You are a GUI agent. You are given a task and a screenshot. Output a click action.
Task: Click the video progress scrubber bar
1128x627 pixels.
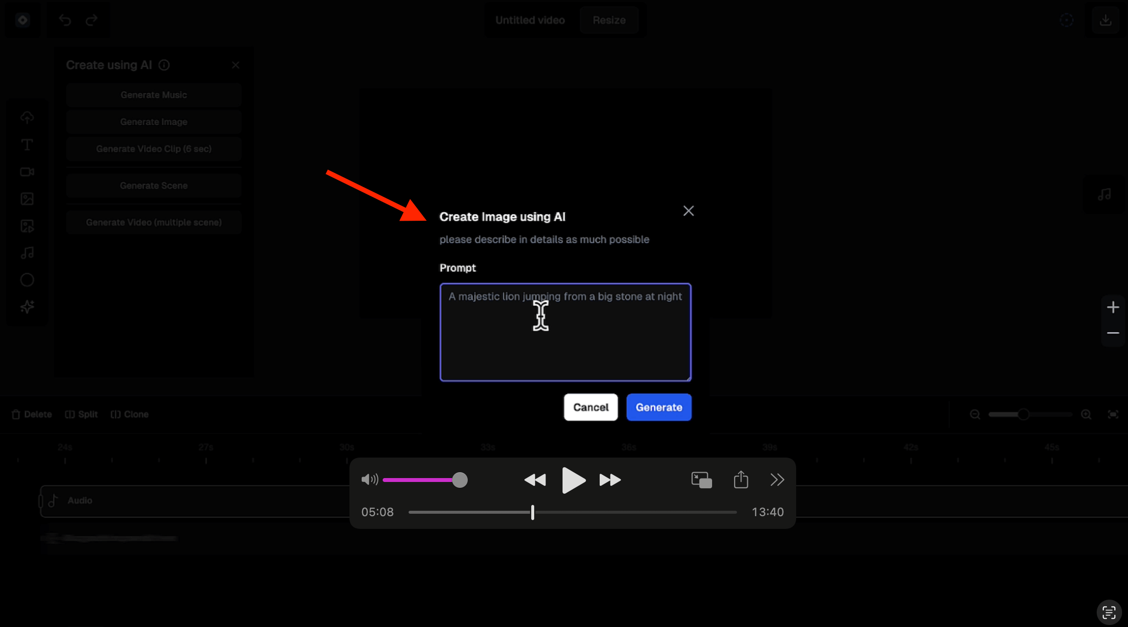572,512
